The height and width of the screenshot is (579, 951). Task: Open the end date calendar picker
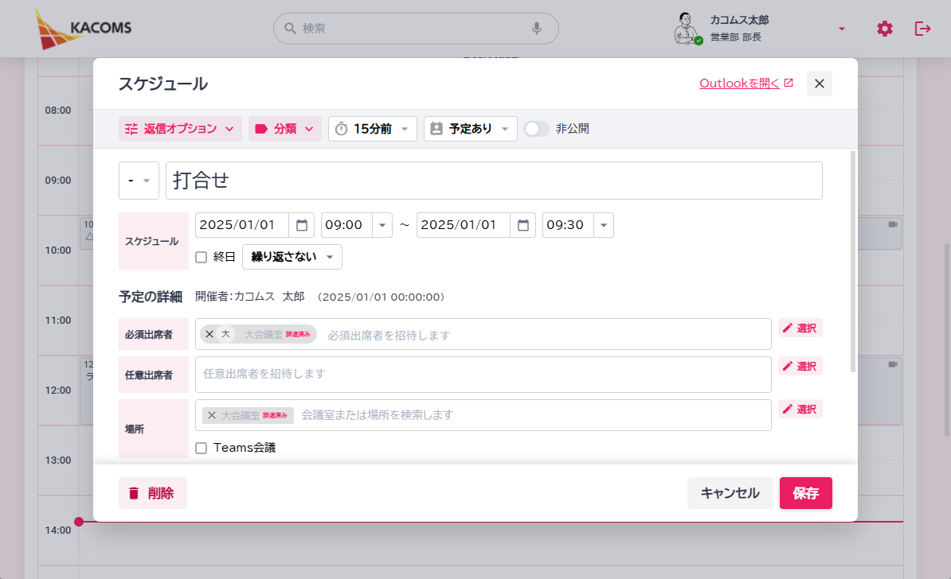click(x=523, y=225)
